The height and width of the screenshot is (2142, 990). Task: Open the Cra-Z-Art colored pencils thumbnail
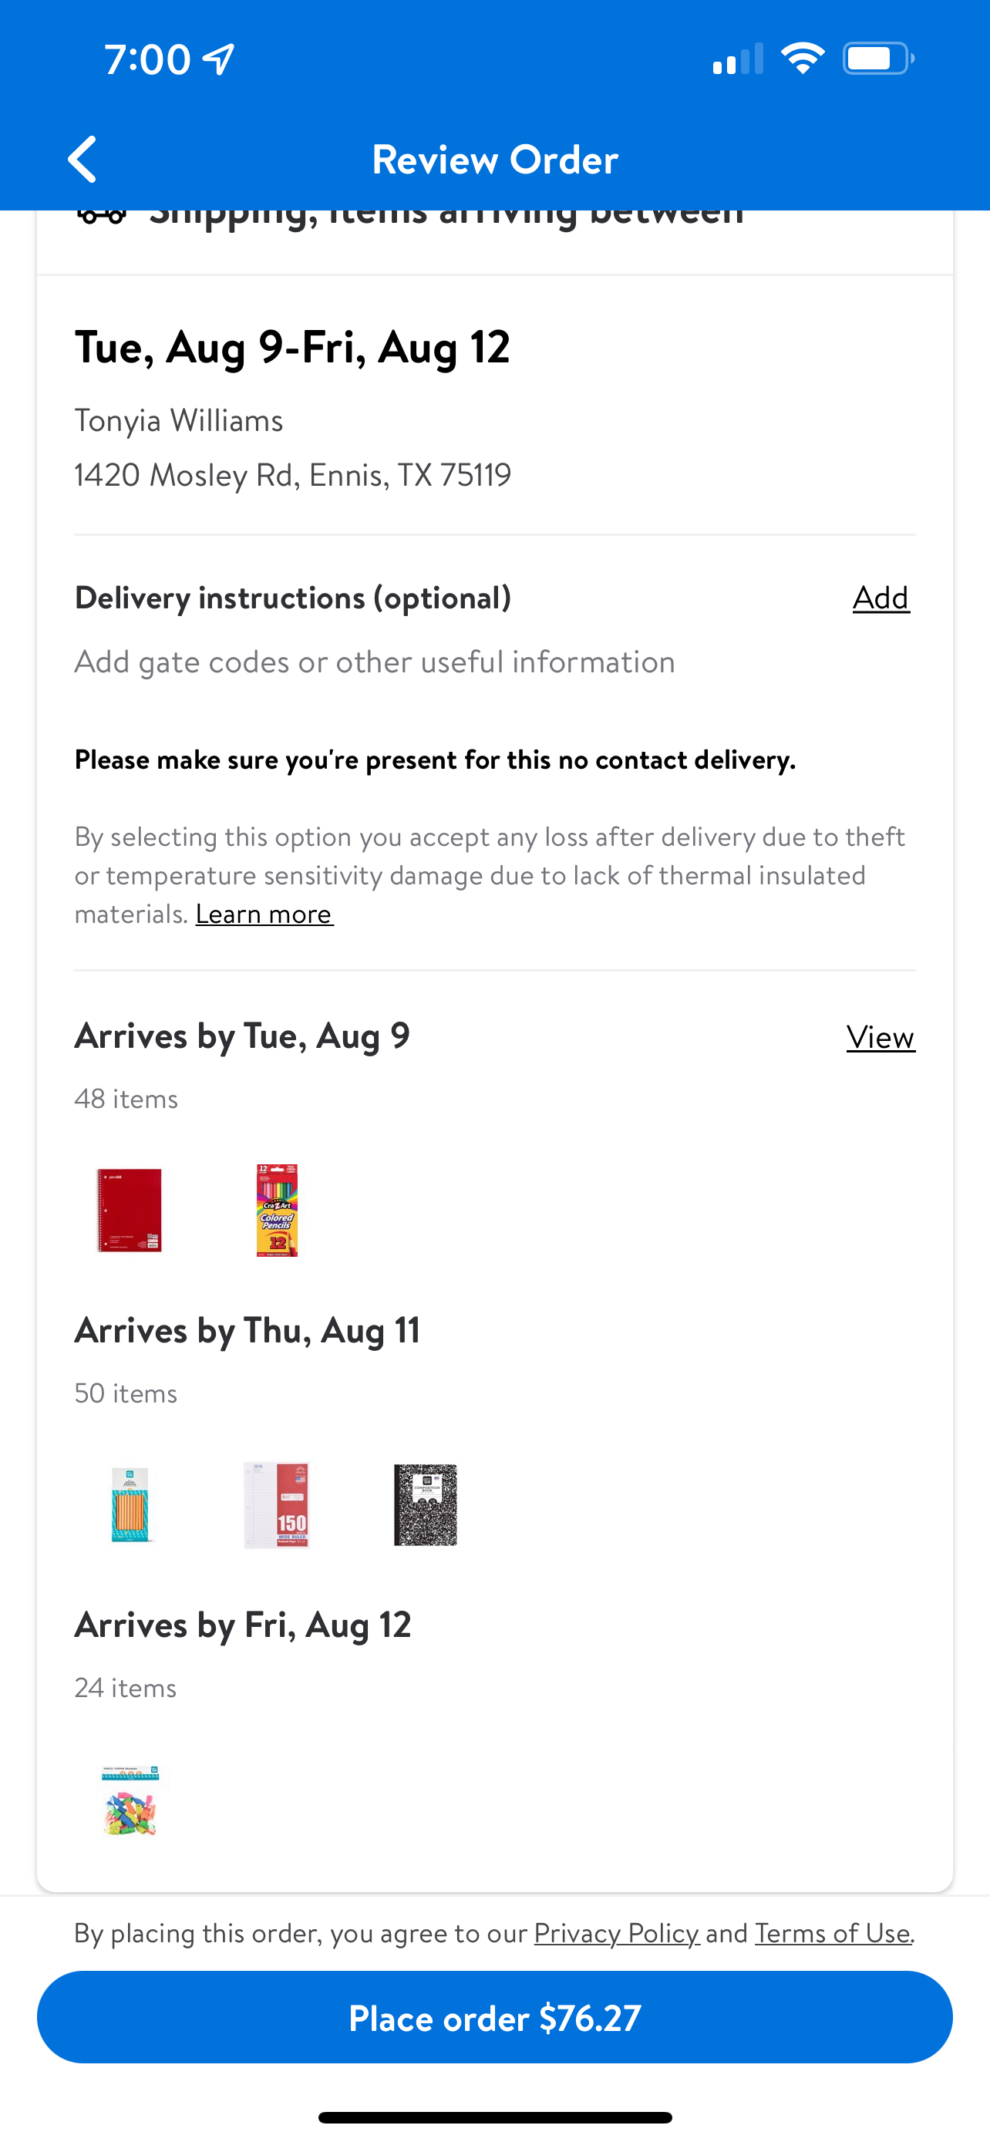click(x=277, y=1210)
